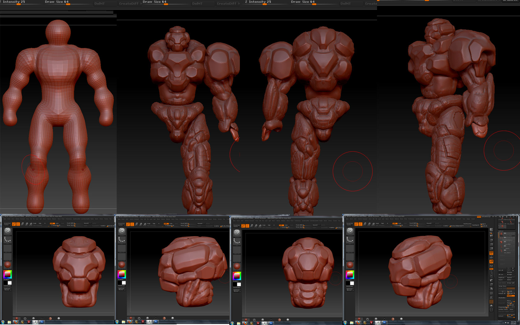Click GrabDoc in leftmost bottom window
The width and height of the screenshot is (520, 325).
[x=103, y=226]
